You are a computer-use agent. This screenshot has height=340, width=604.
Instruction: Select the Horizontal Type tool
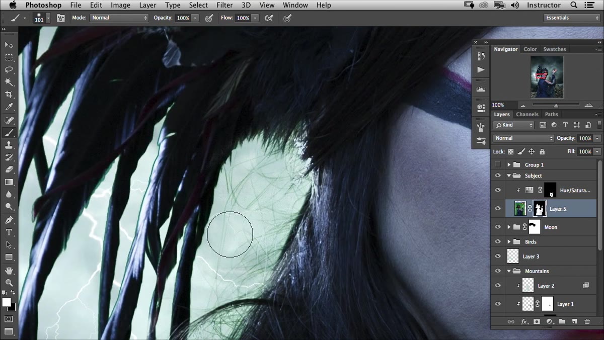pyautogui.click(x=9, y=232)
